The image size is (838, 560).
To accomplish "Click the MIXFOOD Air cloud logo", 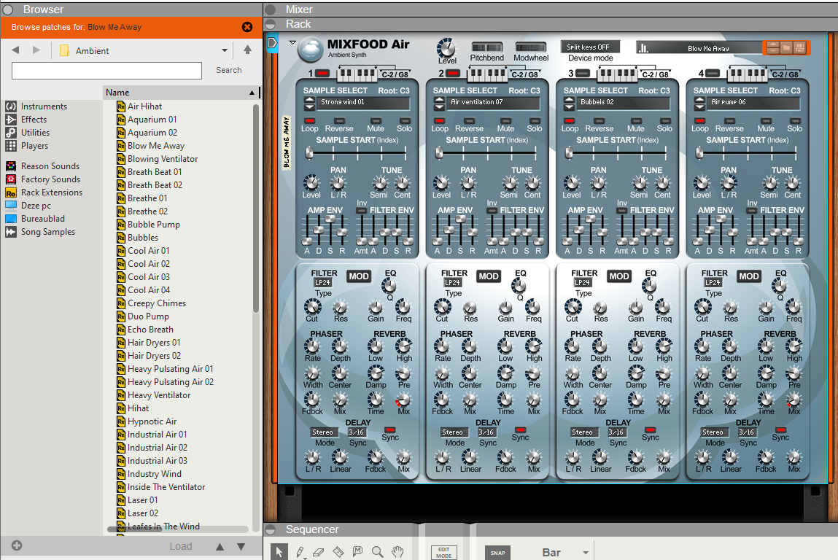I will [x=311, y=50].
